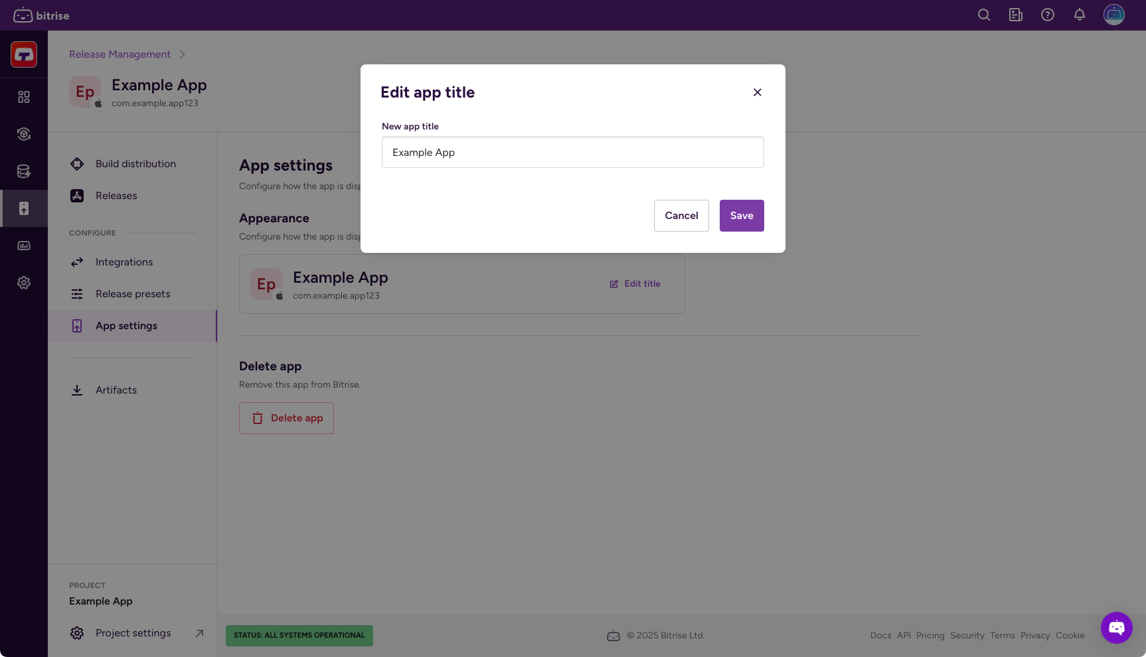Image resolution: width=1146 pixels, height=657 pixels.
Task: Open the help question mark icon
Action: click(1048, 15)
